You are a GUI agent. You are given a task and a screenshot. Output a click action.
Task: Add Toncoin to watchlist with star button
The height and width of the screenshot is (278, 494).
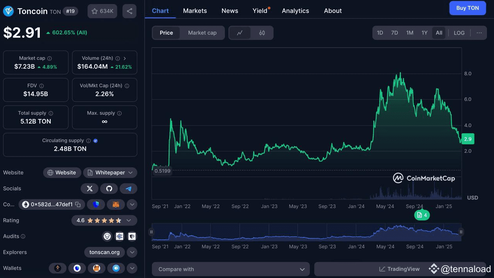point(102,11)
